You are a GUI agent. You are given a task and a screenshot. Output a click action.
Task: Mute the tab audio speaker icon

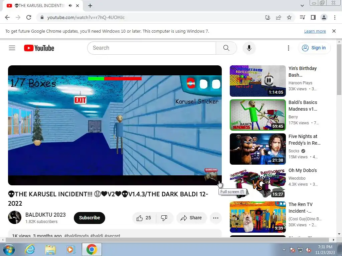[70, 6]
